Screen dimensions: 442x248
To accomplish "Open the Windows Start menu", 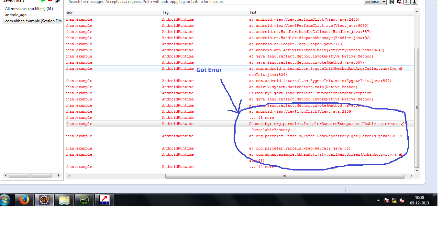I will coord(5,200).
